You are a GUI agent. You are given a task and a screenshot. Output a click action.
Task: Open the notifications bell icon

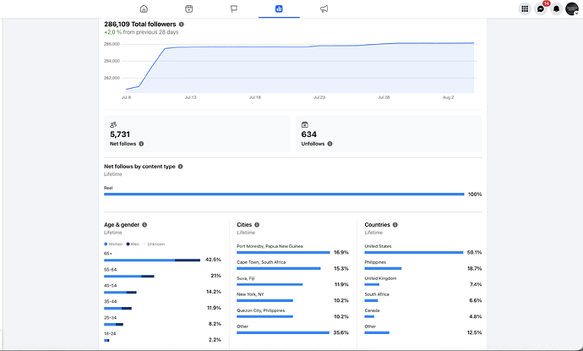(556, 8)
